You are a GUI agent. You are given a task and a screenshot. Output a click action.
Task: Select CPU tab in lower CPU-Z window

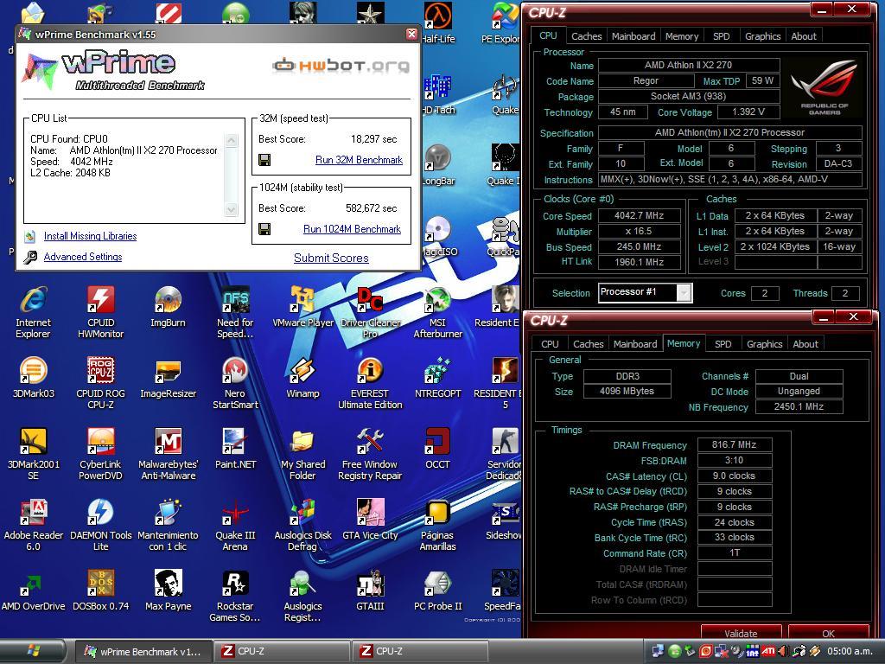(x=550, y=344)
